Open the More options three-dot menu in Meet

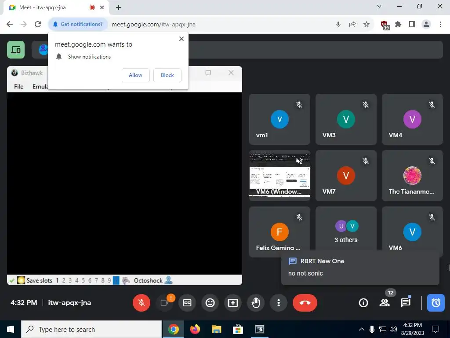(278, 303)
